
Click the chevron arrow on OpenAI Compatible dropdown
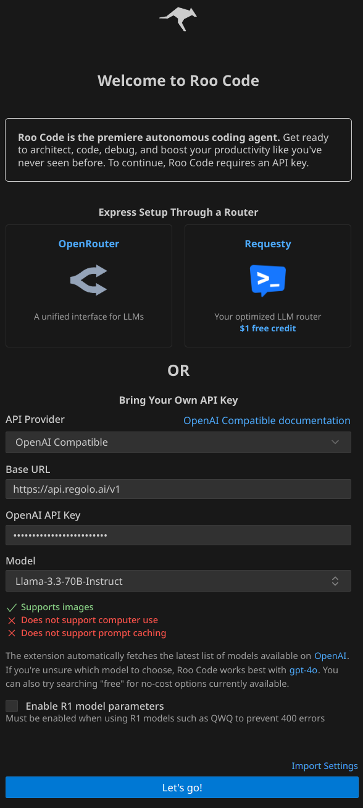tap(335, 442)
